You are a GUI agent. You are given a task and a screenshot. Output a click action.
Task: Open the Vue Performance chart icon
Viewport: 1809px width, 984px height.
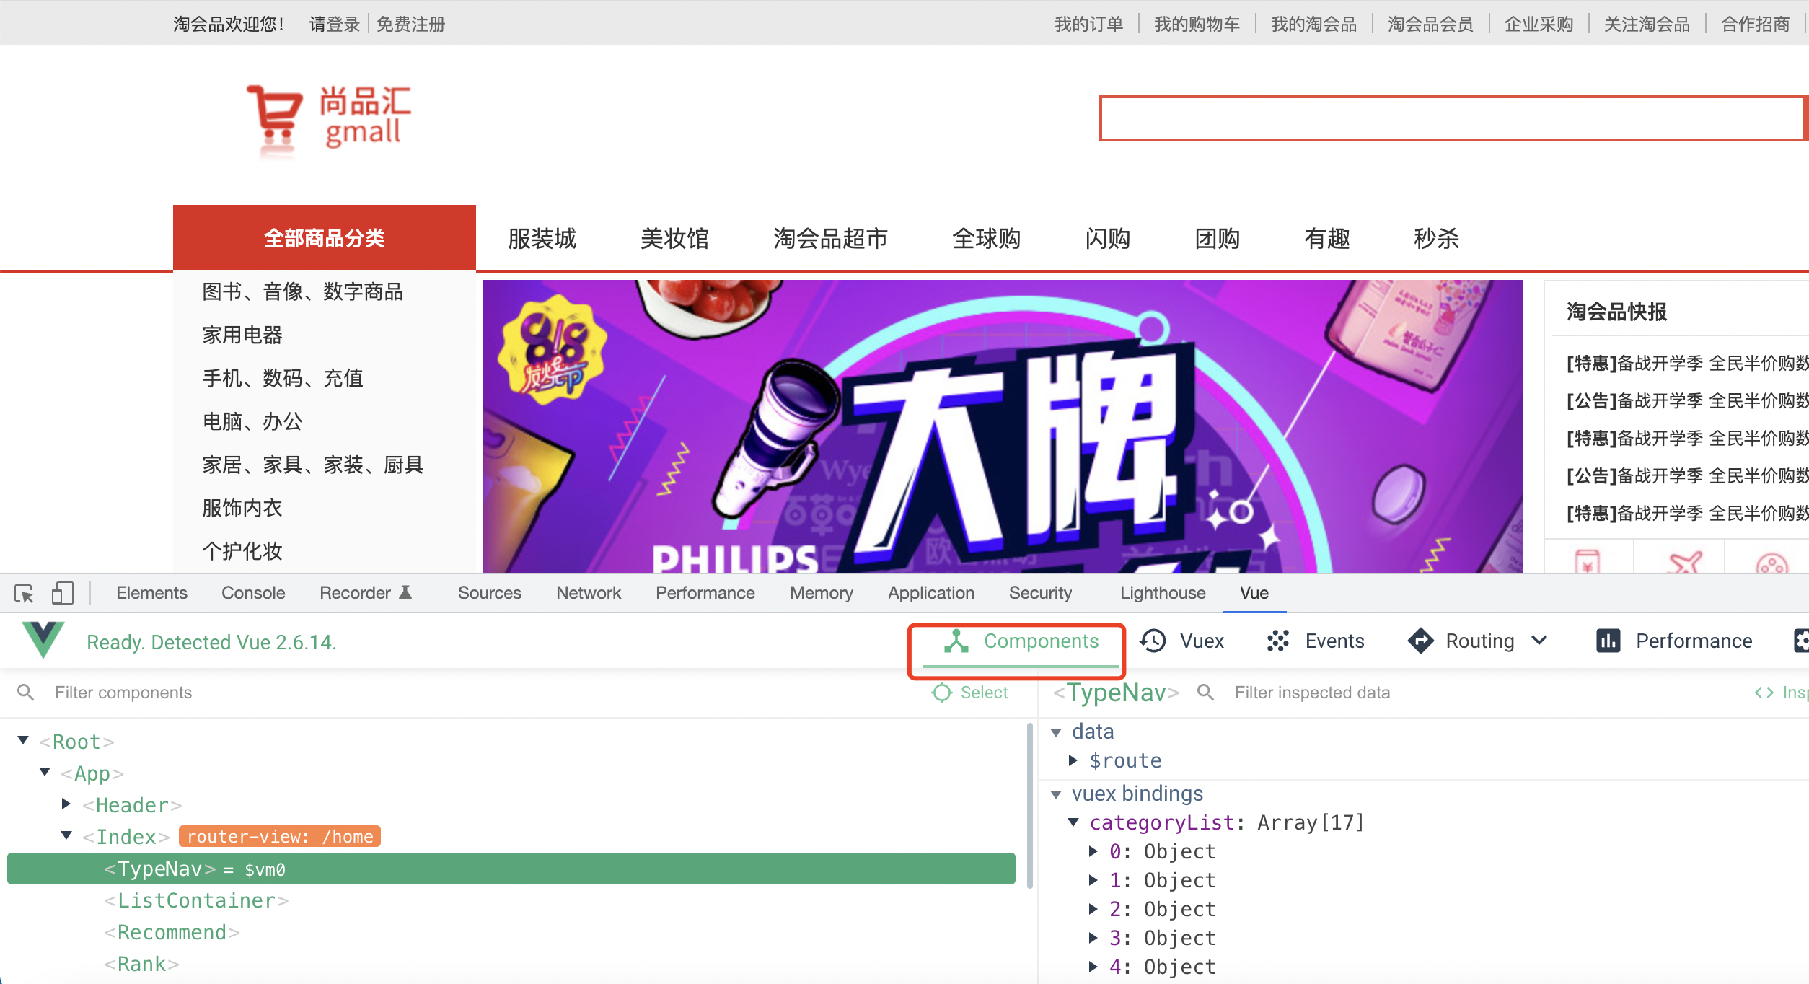tap(1608, 641)
